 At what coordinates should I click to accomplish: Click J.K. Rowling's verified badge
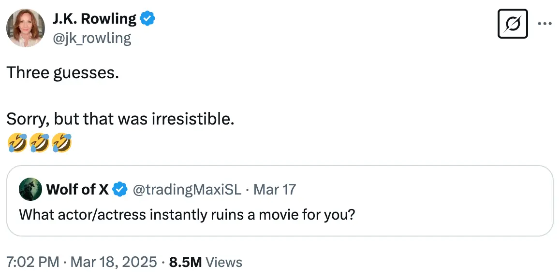pyautogui.click(x=147, y=18)
